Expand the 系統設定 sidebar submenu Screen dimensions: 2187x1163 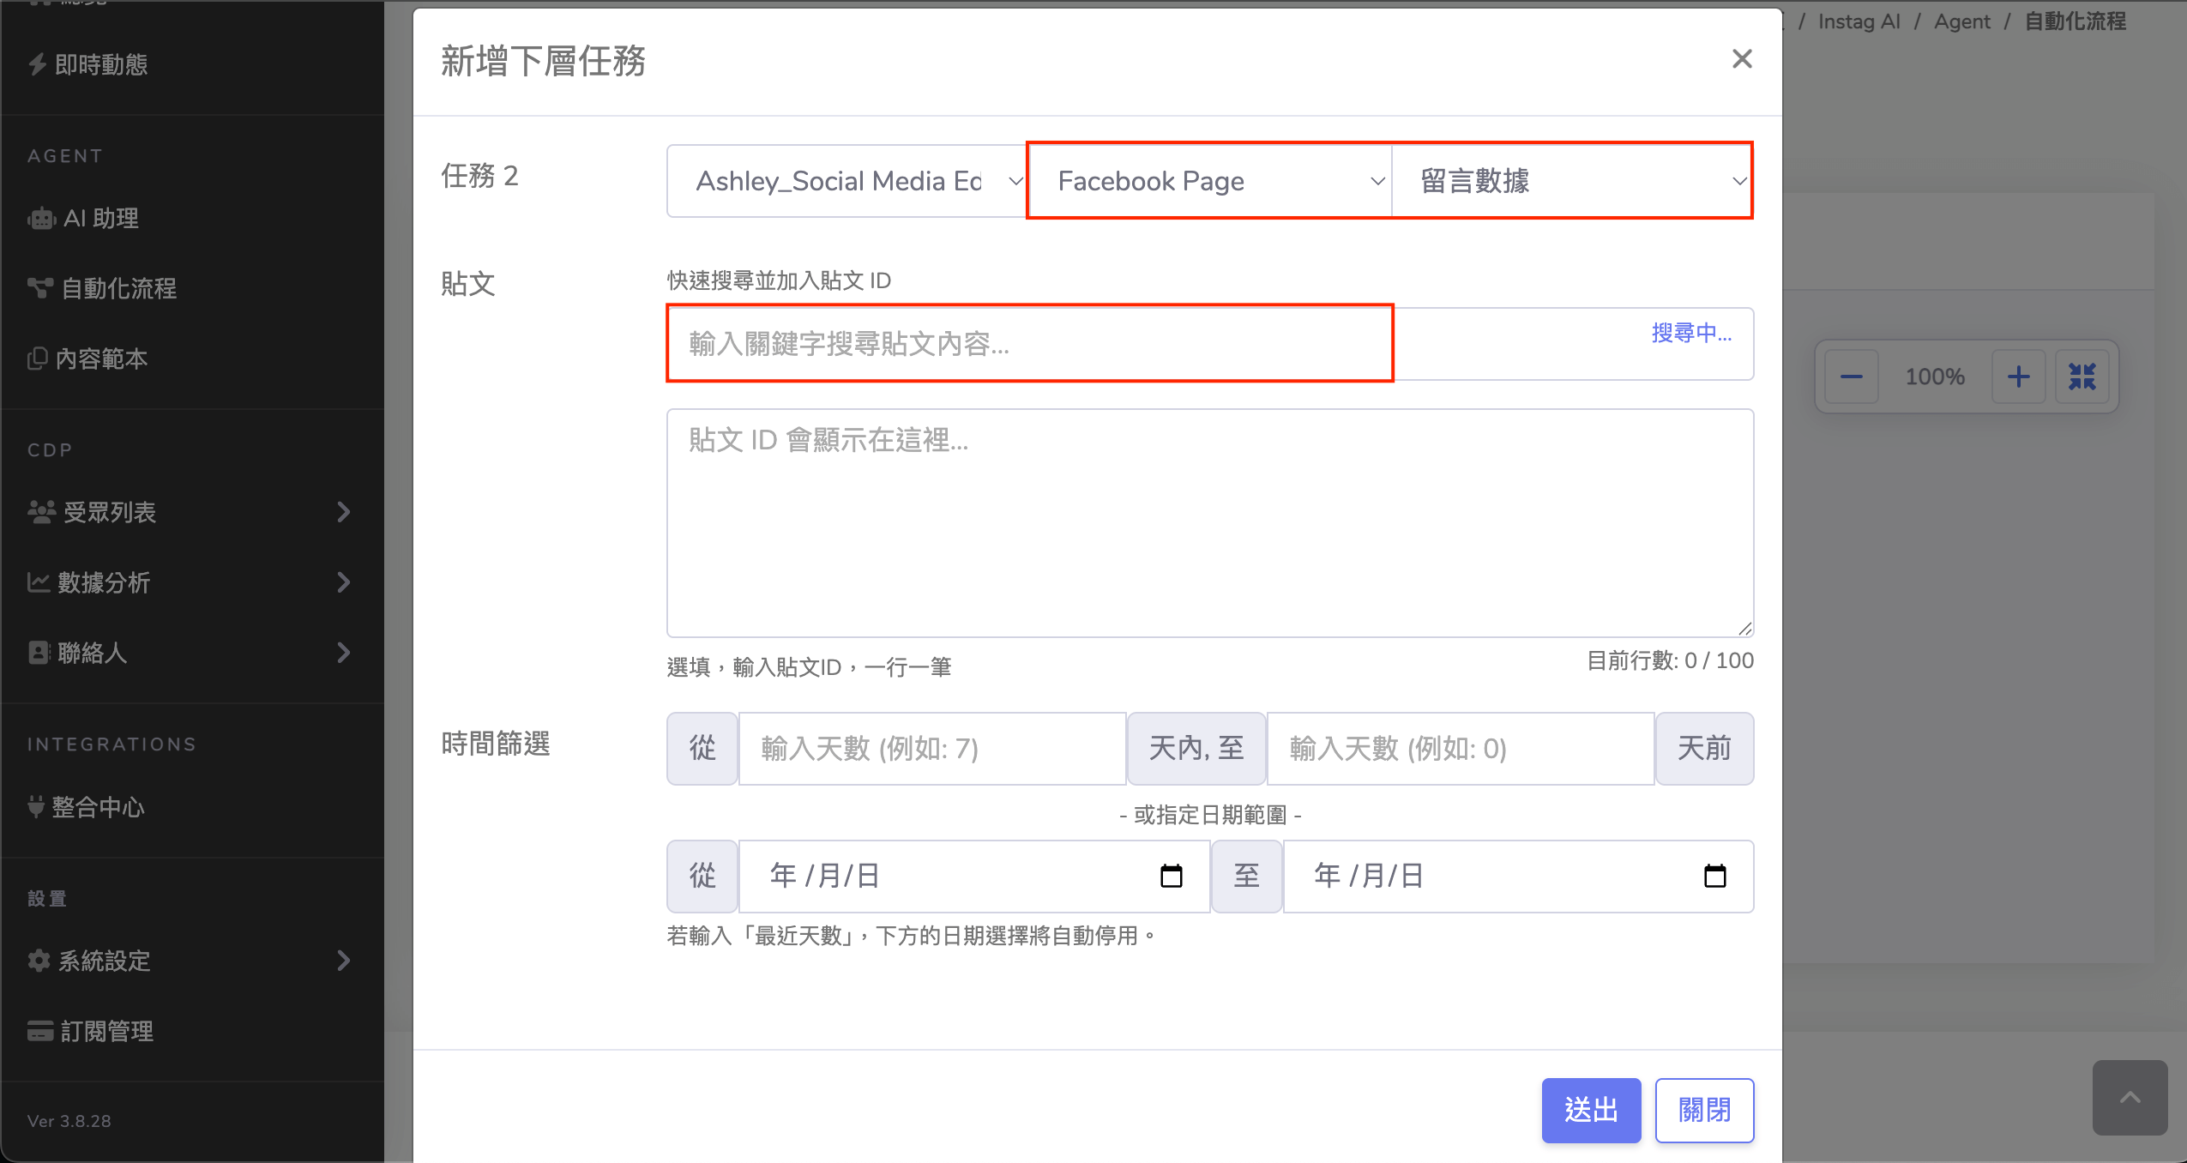pos(343,961)
